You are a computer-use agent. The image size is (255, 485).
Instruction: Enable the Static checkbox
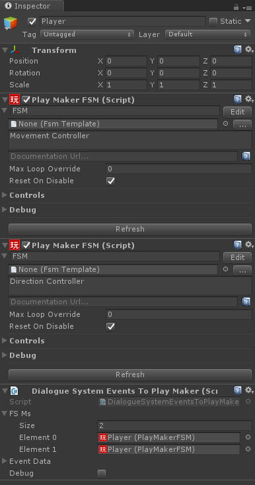click(x=213, y=21)
